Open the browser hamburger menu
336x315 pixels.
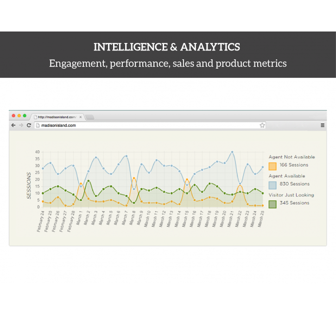323,125
